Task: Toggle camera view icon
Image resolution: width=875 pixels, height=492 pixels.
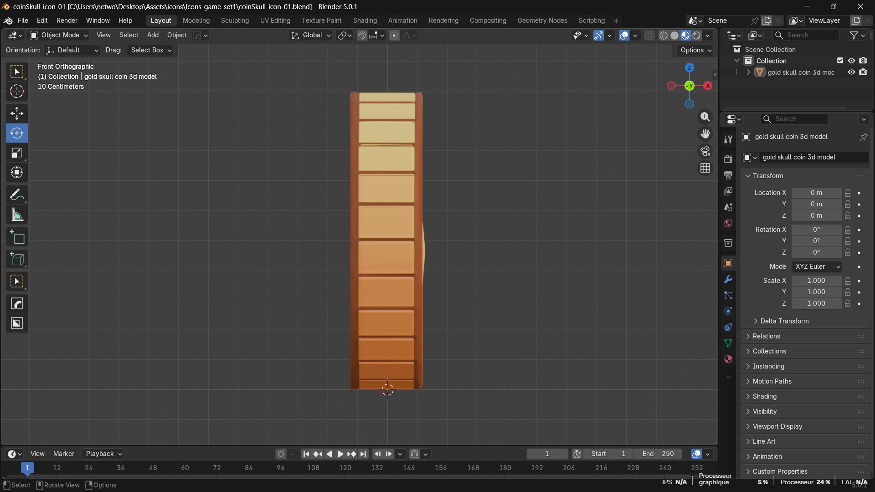Action: pyautogui.click(x=705, y=151)
